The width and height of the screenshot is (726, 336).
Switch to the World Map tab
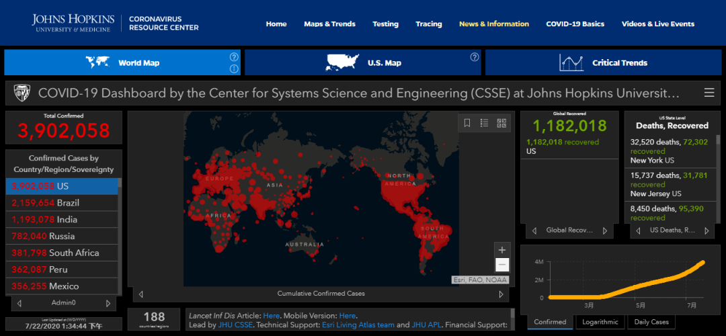coord(122,62)
